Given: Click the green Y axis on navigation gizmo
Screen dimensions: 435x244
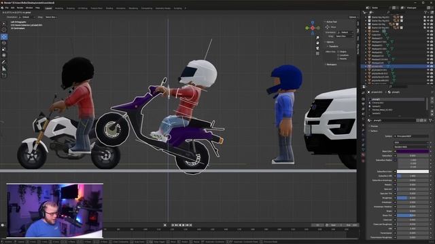Looking at the screenshot, I should [307, 28].
